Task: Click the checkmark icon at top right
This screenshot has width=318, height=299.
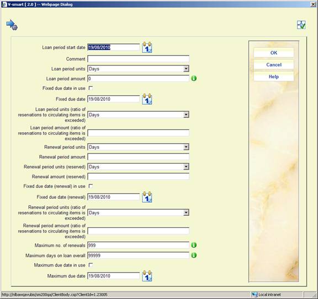Action: click(x=301, y=25)
